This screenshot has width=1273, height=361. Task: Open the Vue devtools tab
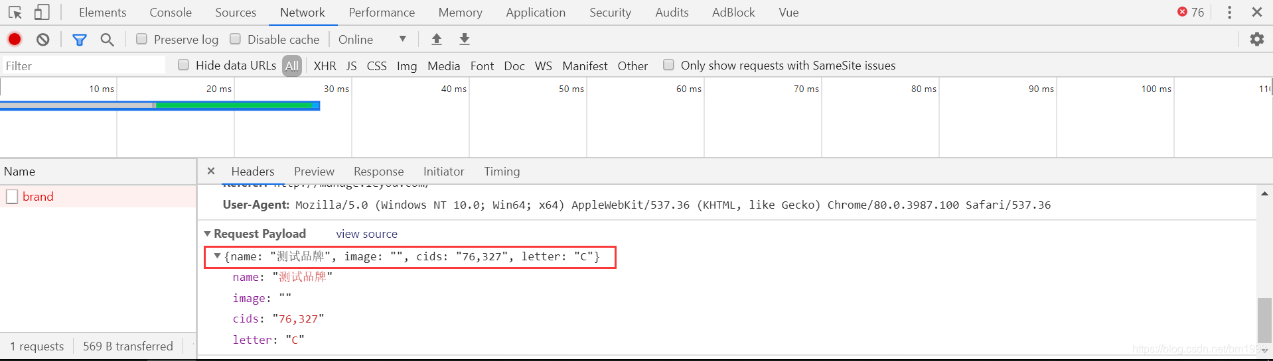788,13
